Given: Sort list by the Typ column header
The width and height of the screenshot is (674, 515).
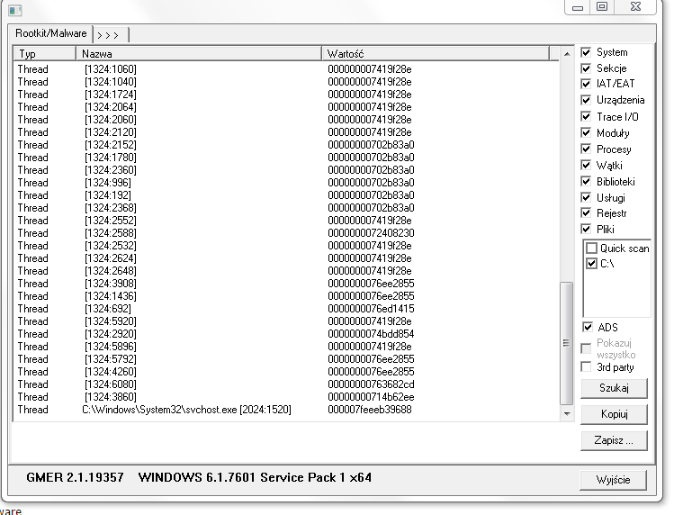Looking at the screenshot, I should 45,54.
